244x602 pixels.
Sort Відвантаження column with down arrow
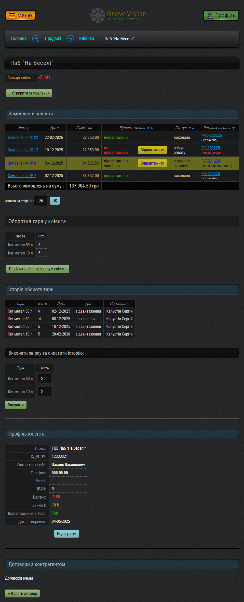click(148, 128)
